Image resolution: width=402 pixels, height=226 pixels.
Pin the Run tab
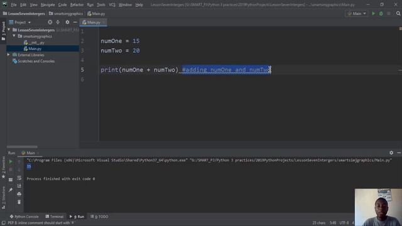point(11,190)
